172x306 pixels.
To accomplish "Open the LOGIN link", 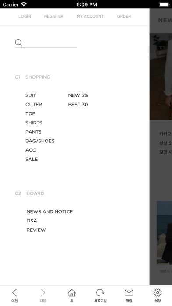I will pyautogui.click(x=25, y=16).
